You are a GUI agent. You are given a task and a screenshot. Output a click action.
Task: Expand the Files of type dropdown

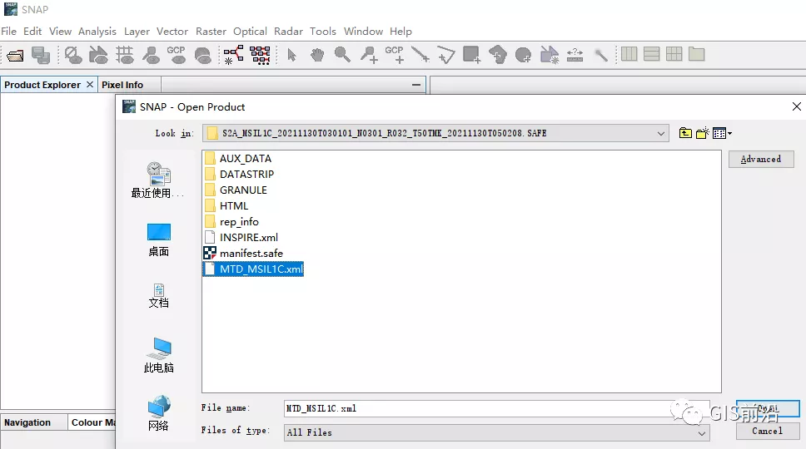(702, 433)
